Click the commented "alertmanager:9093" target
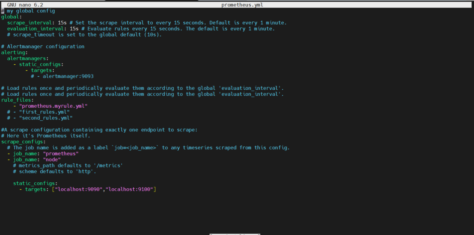The width and height of the screenshot is (474, 235). [x=68, y=76]
